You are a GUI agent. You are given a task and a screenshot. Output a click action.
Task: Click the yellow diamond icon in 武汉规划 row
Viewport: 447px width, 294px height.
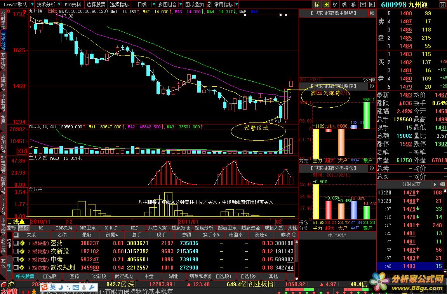click(22, 268)
